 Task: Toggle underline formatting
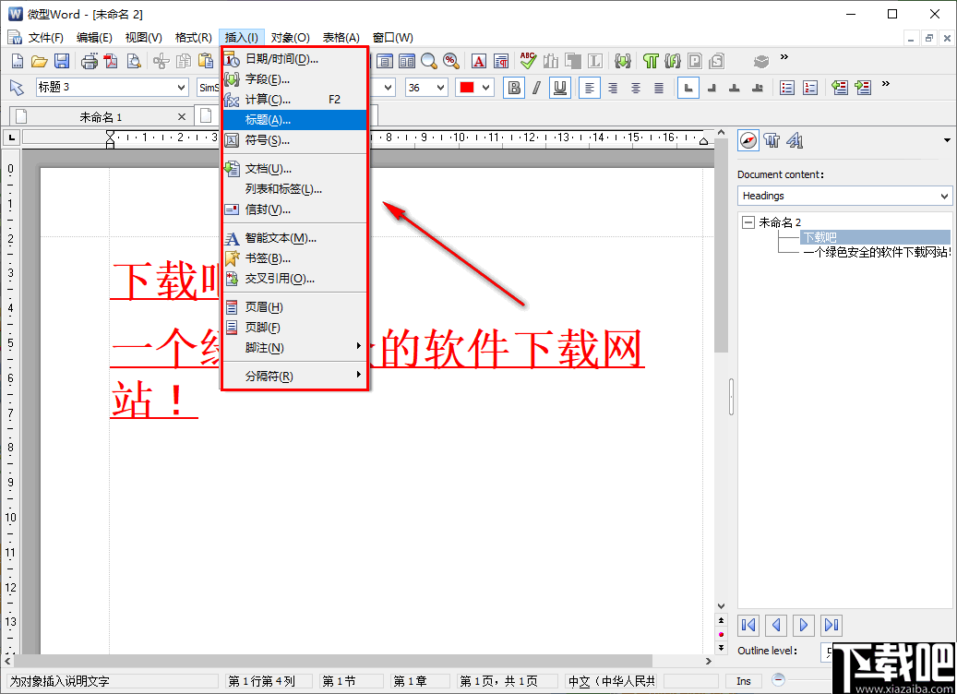557,88
